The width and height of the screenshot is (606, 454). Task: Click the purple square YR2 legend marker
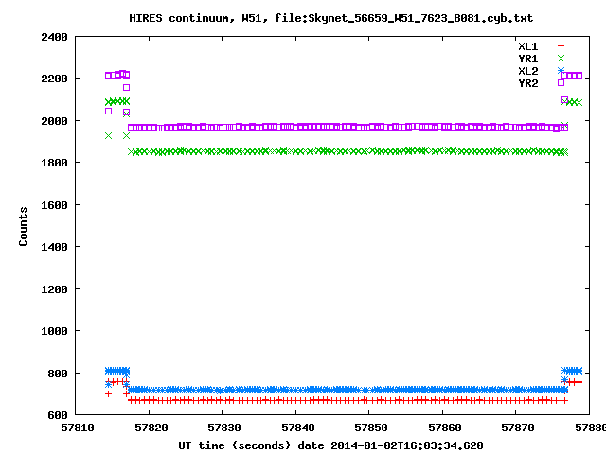coord(561,82)
